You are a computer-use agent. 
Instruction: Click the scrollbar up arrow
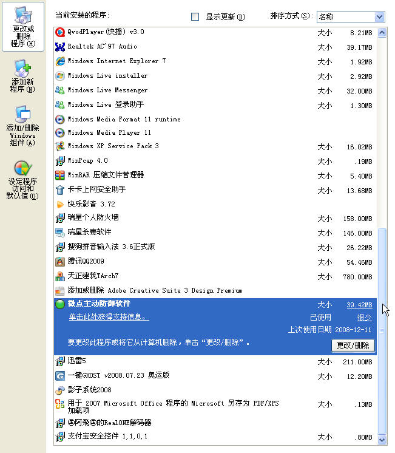(382, 33)
